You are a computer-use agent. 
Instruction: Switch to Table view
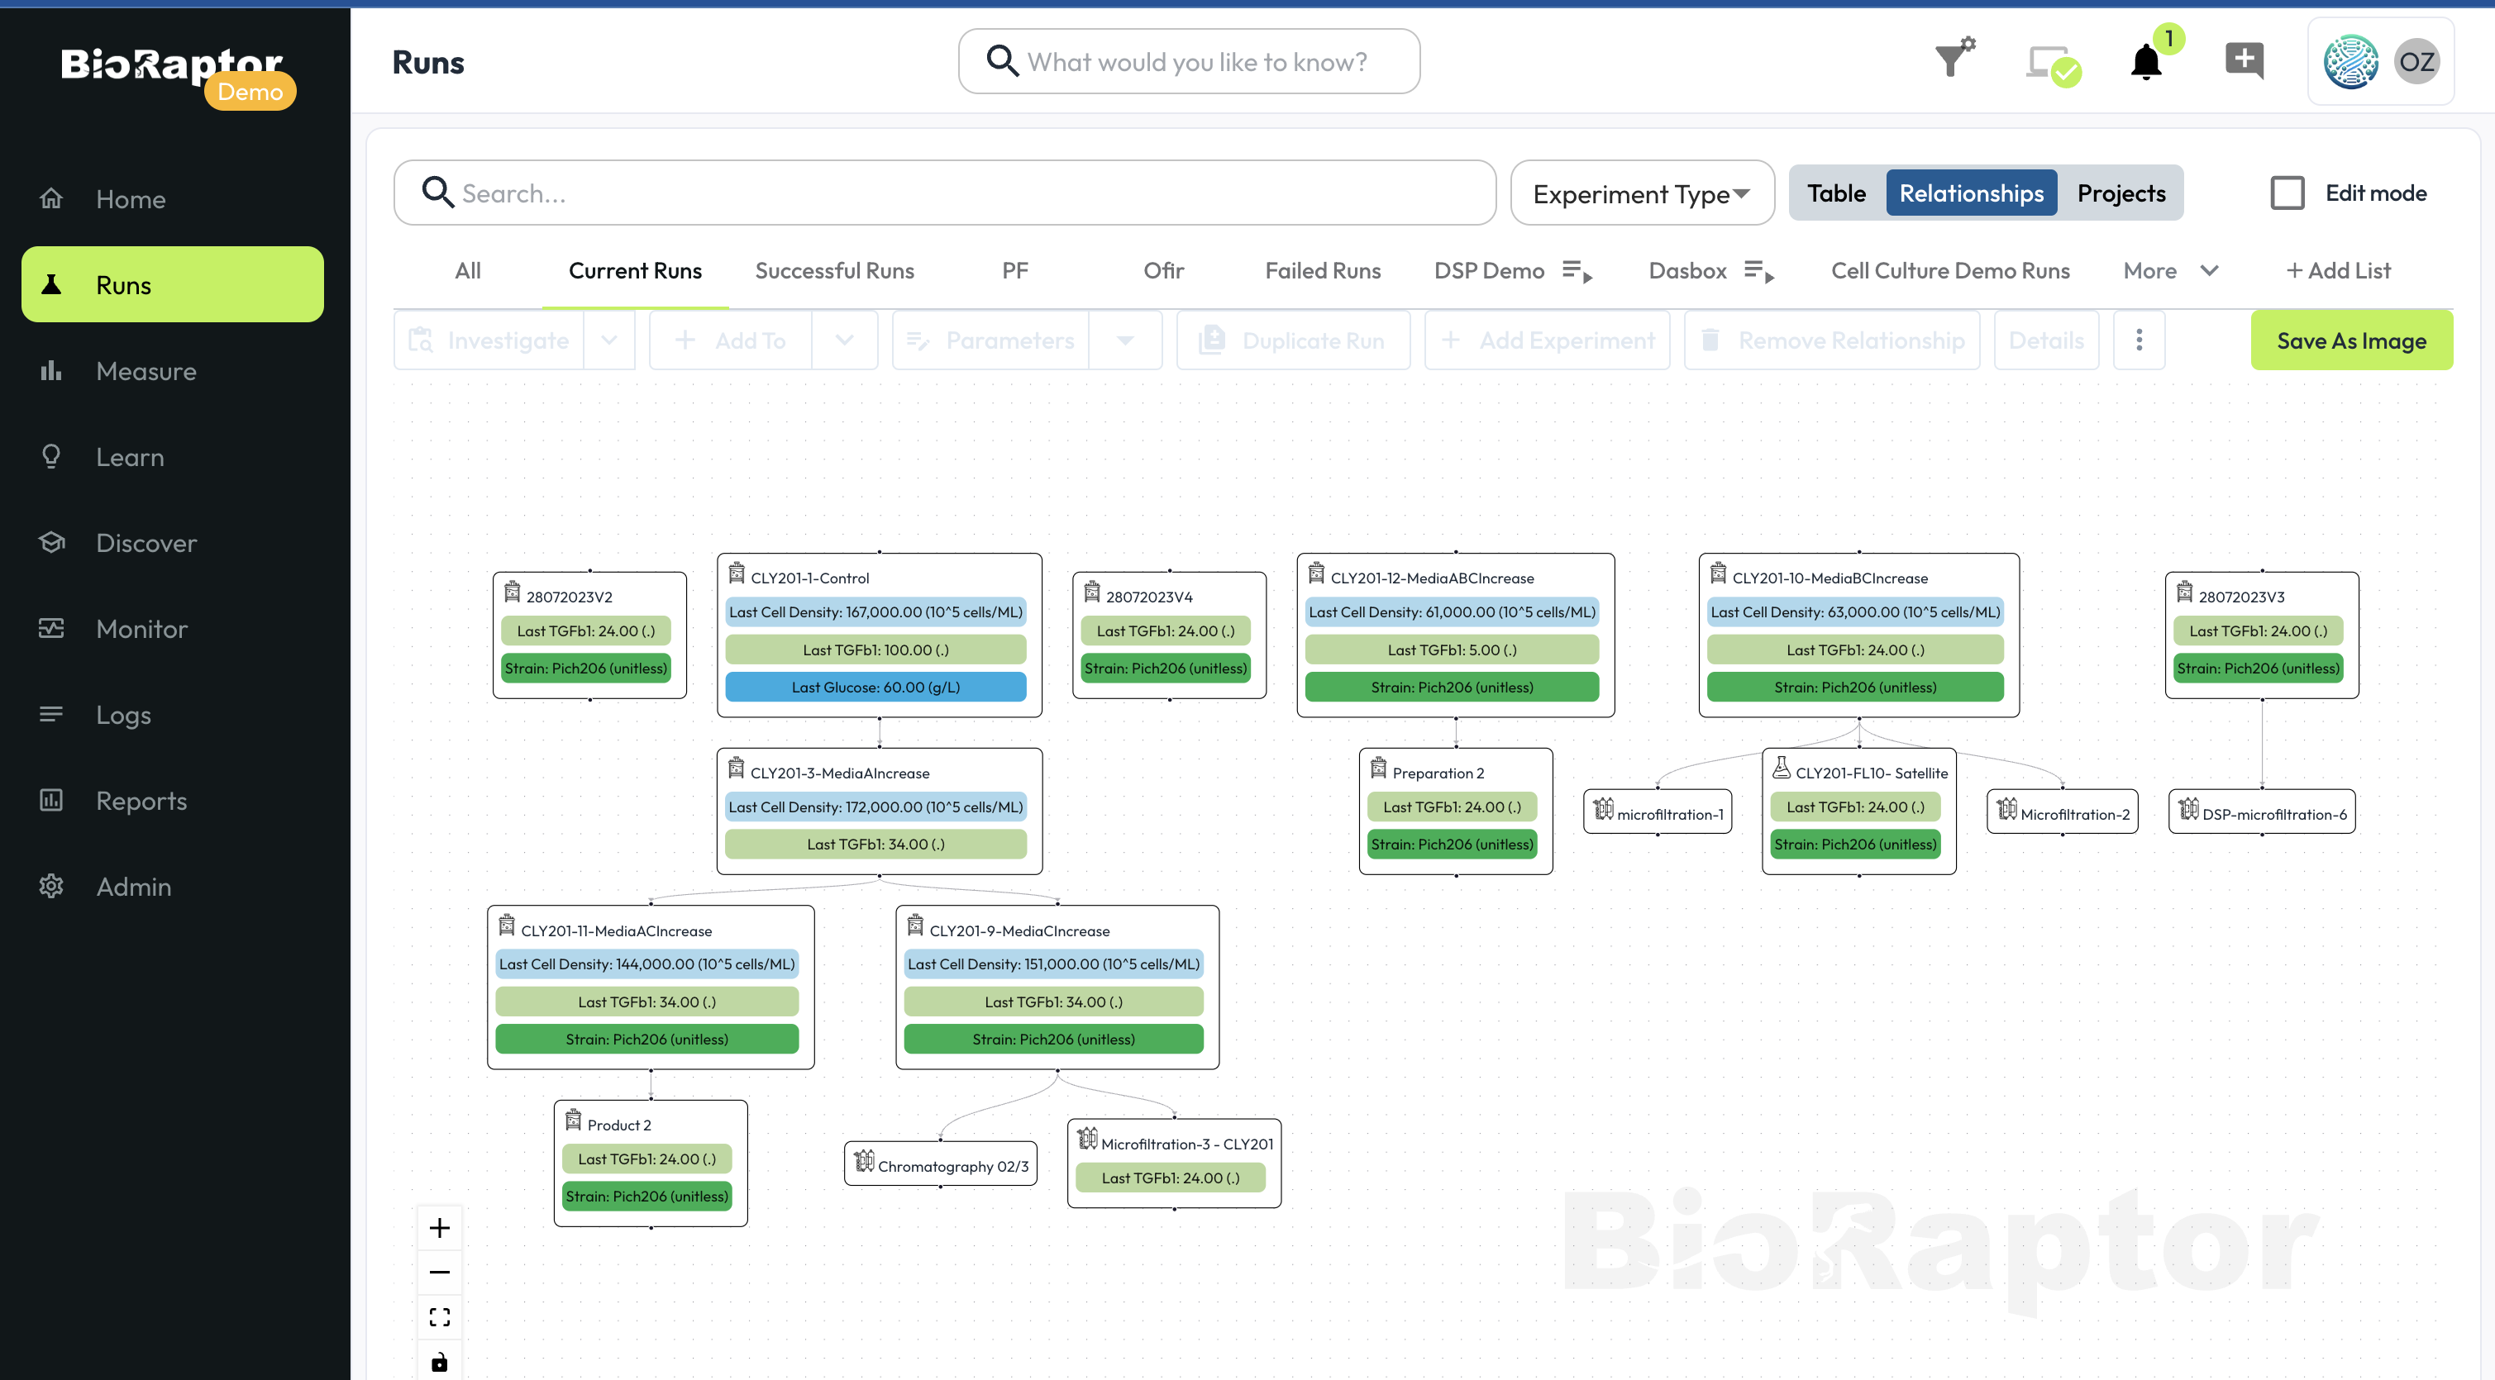coord(1835,193)
